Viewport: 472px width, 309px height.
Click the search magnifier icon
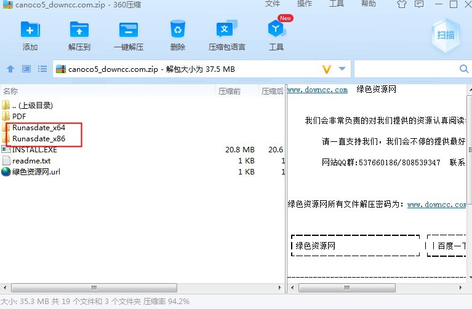coord(464,69)
